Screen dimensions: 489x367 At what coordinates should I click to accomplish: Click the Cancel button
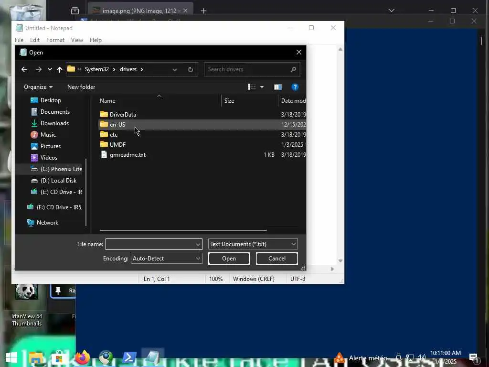tap(276, 259)
